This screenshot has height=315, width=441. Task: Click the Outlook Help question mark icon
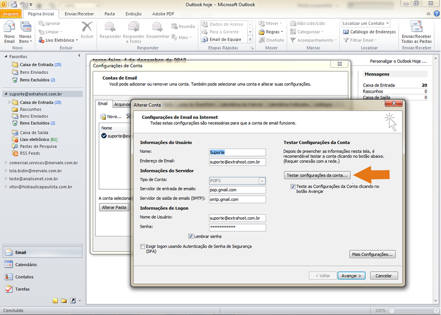point(436,13)
